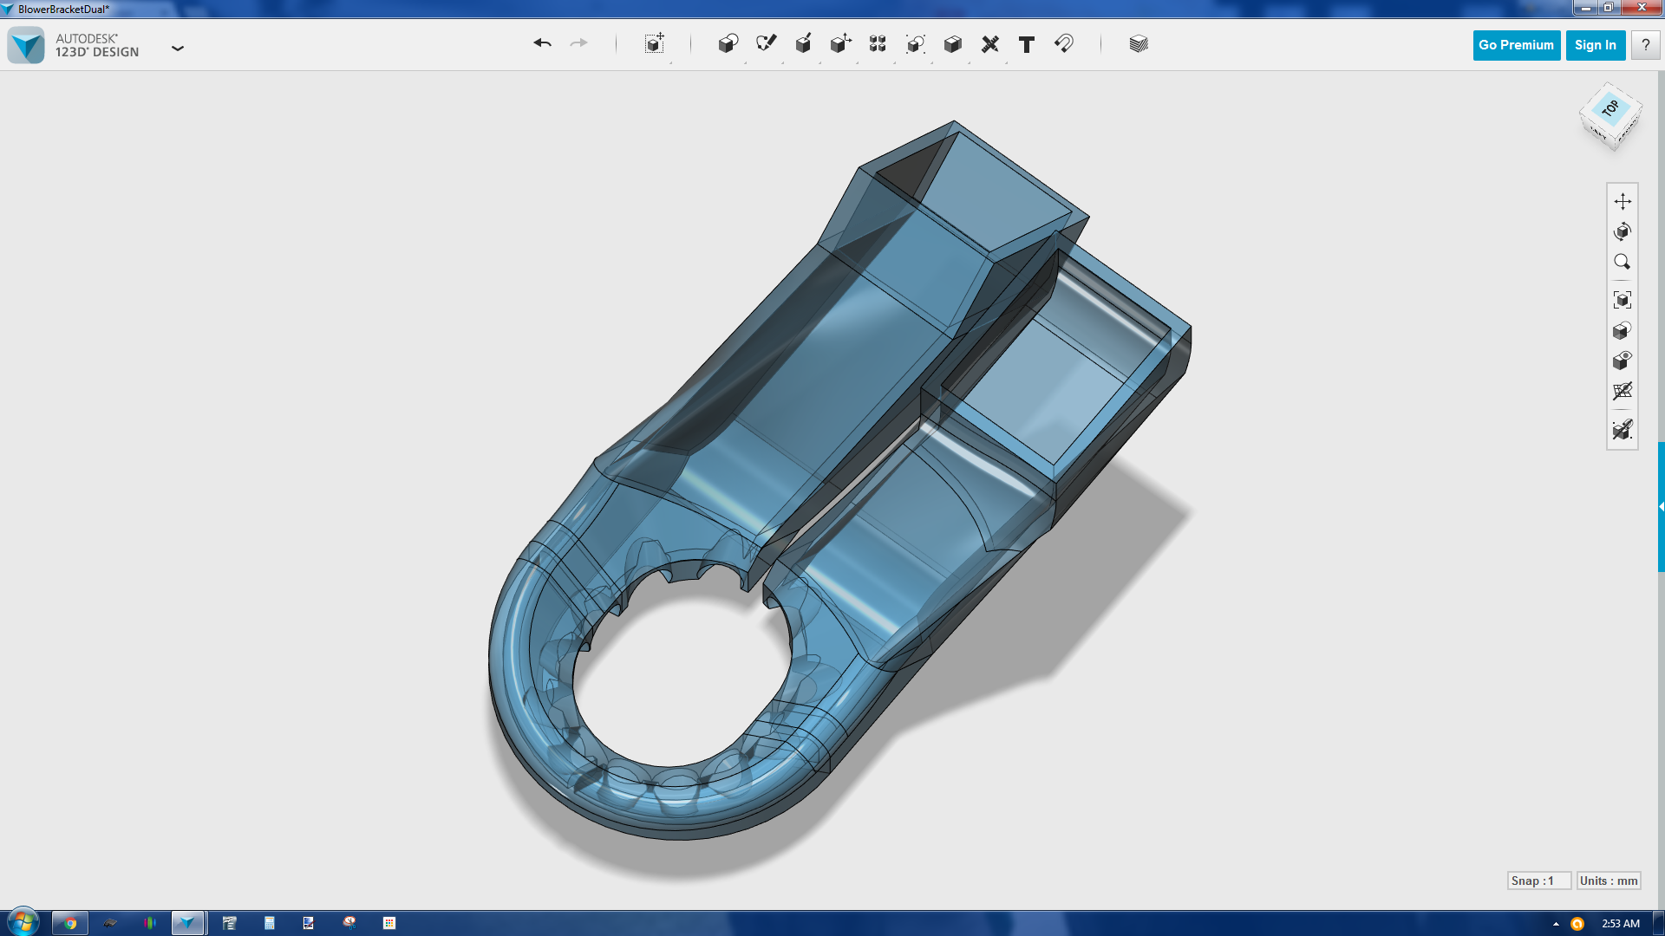
Task: Open the Primitives tool menu
Action: [x=728, y=44]
